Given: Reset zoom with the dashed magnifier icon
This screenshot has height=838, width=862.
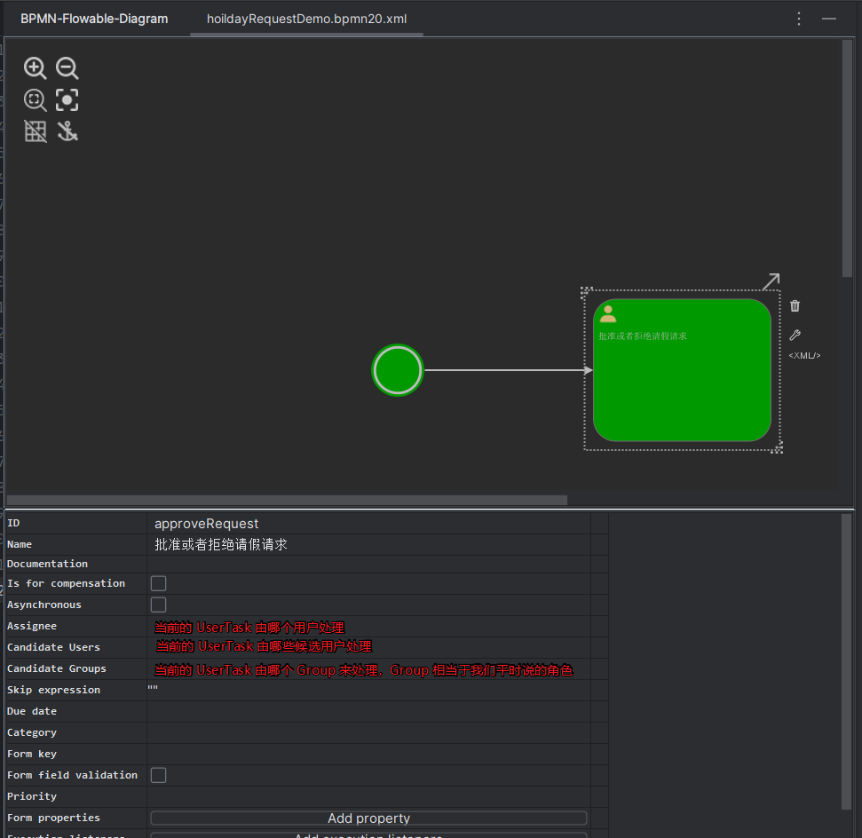Looking at the screenshot, I should pos(35,99).
